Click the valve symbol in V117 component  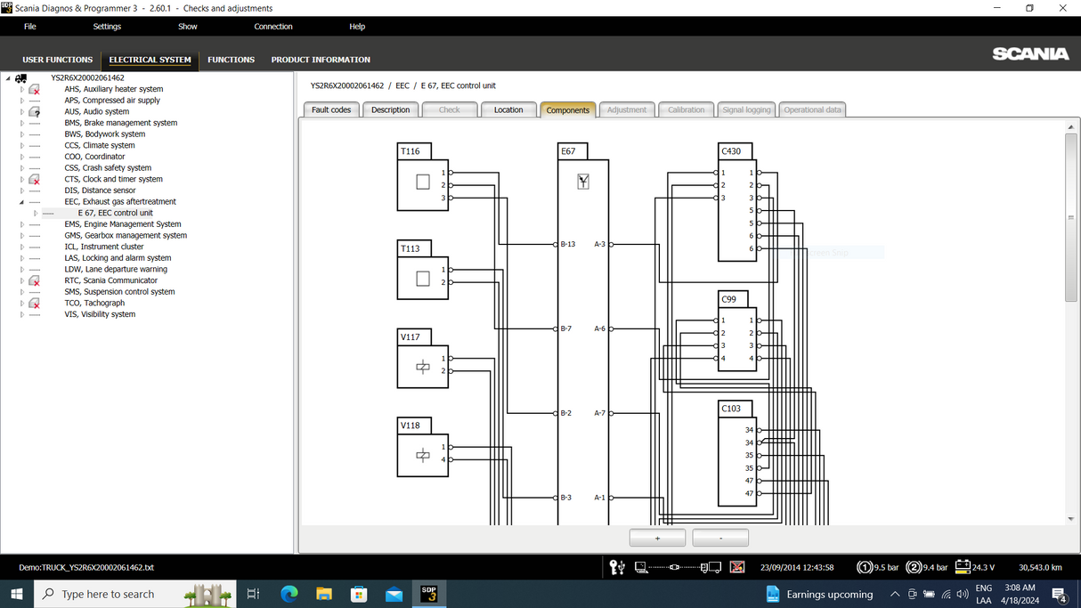423,367
